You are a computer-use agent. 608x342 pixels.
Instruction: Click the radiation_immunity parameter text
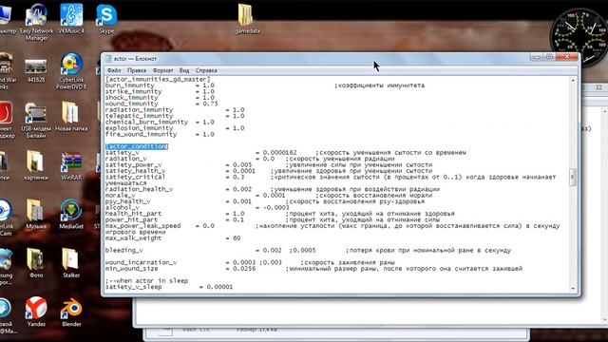click(140, 110)
